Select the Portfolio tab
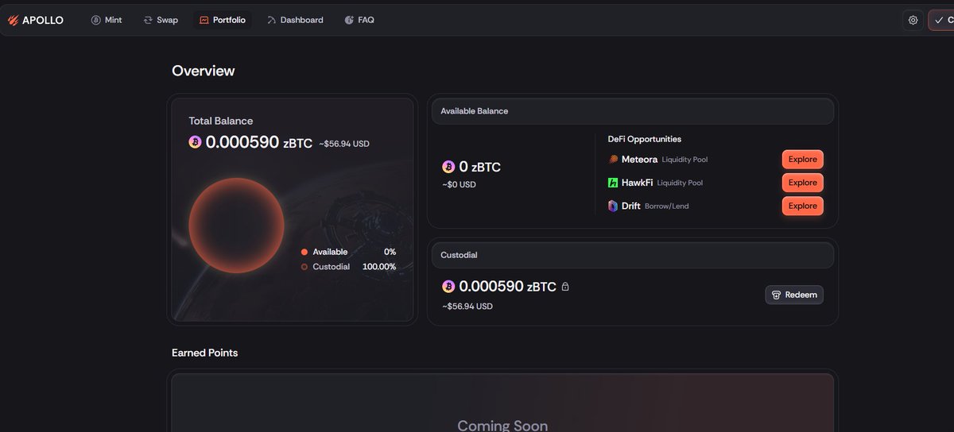954x432 pixels. [223, 20]
